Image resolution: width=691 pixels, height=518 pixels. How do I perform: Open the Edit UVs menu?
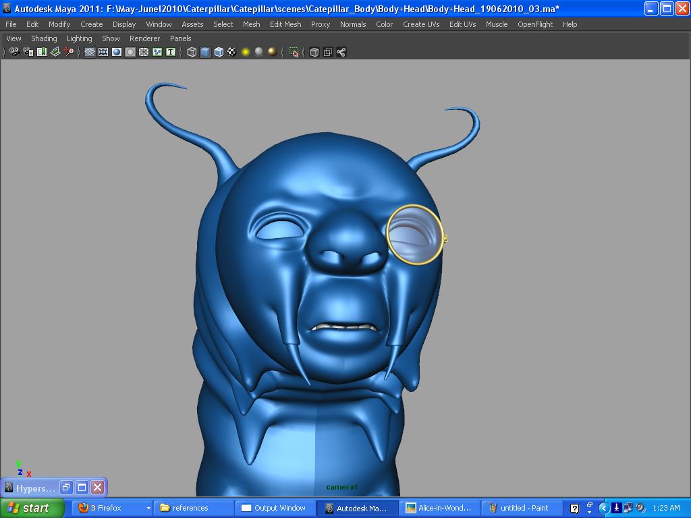tap(463, 24)
